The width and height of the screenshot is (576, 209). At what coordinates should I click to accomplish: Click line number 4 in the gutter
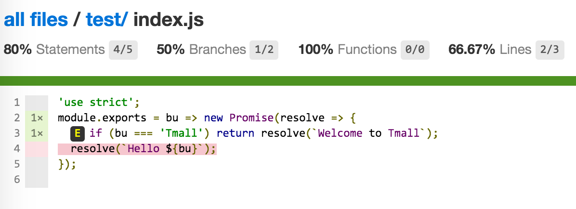16,149
